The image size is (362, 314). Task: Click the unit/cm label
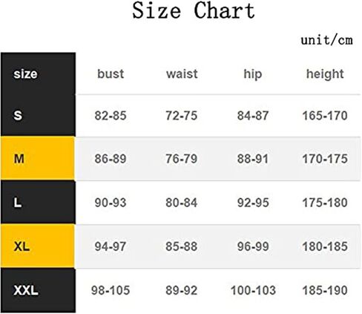point(326,40)
